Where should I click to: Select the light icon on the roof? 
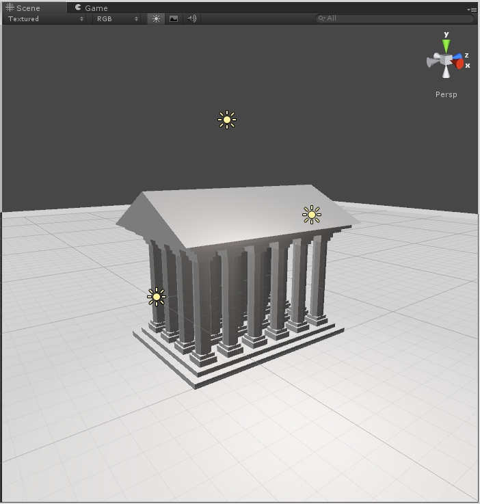(312, 215)
